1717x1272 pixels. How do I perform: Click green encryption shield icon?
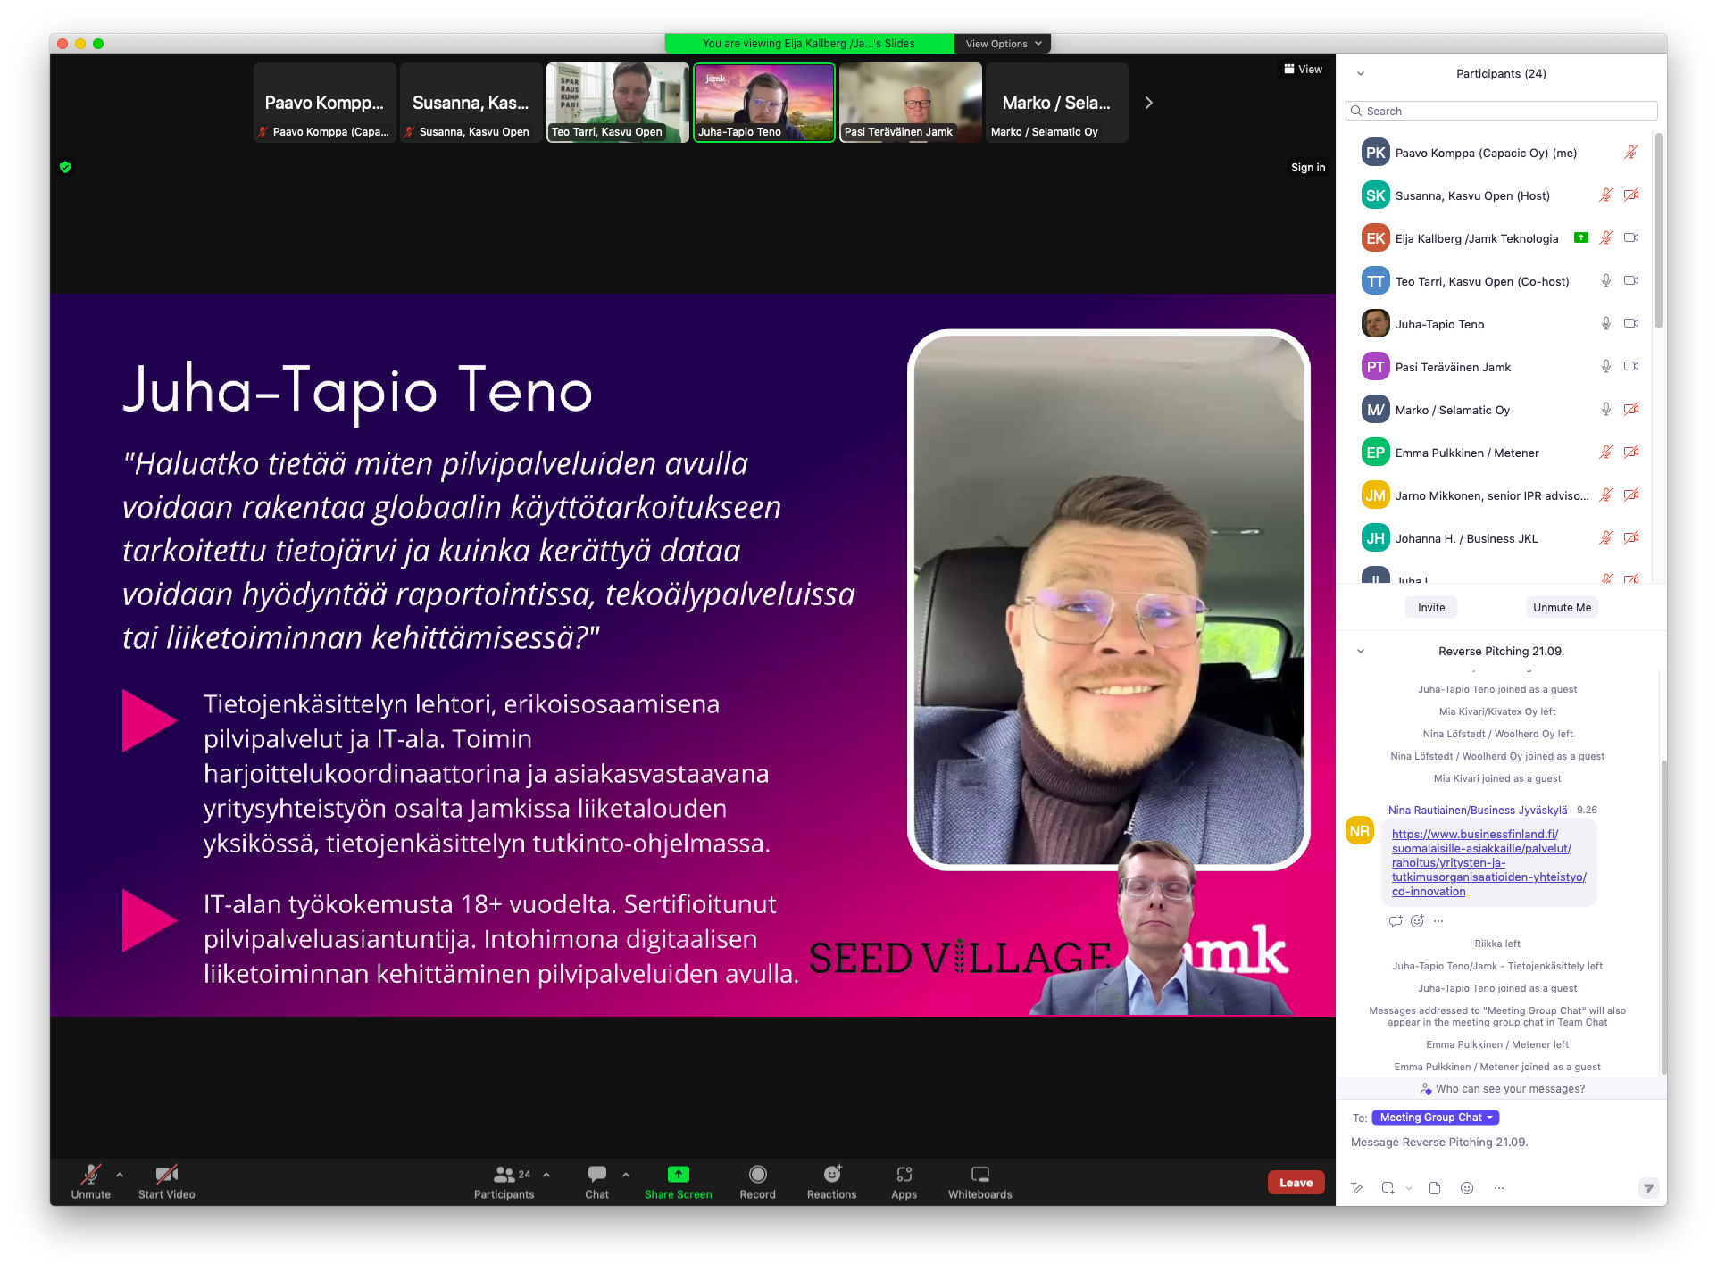pos(65,167)
